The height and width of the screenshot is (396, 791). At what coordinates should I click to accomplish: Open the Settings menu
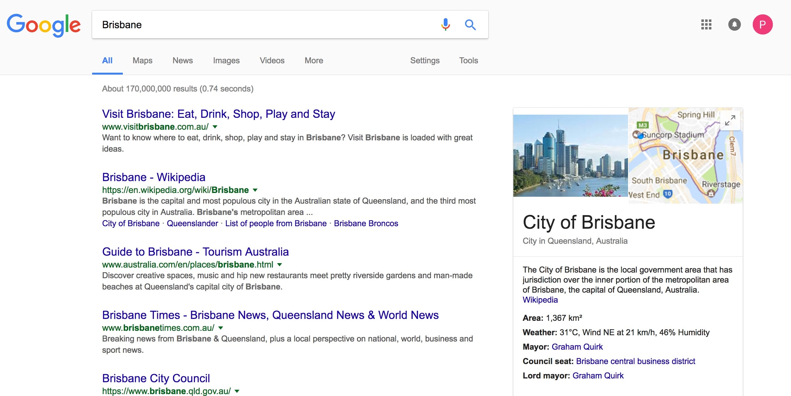click(x=425, y=60)
